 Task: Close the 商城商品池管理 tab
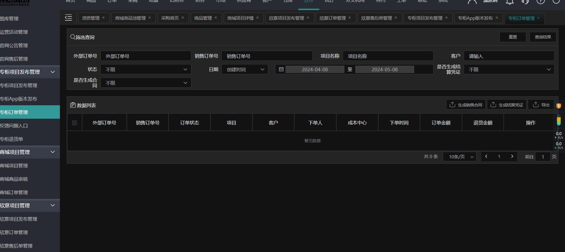tap(150, 18)
